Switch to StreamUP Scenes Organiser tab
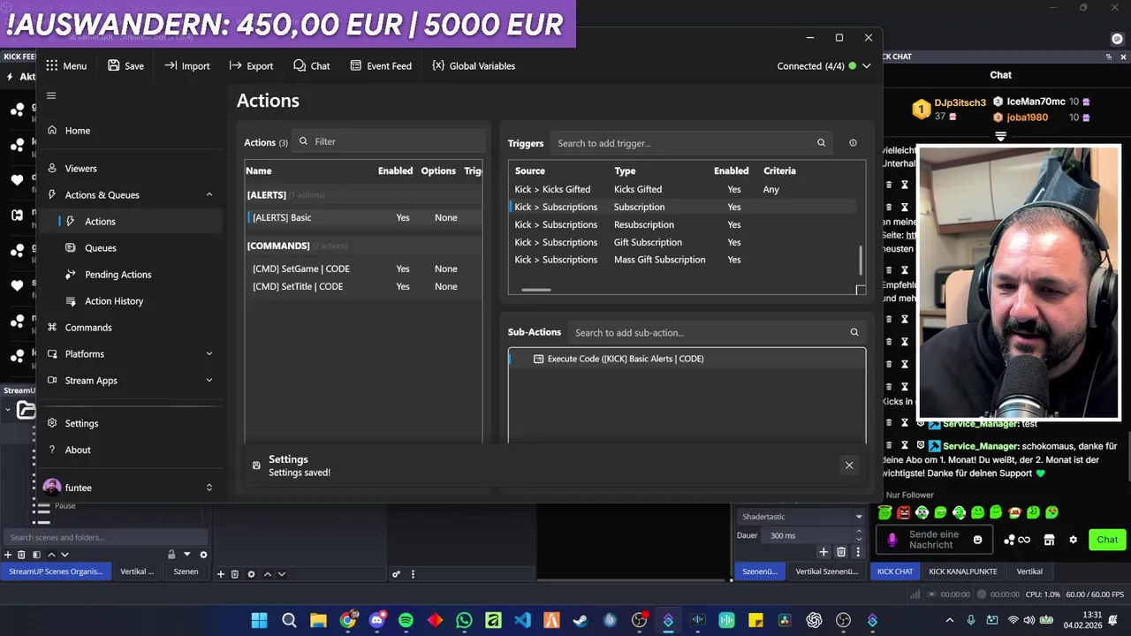 (x=56, y=572)
